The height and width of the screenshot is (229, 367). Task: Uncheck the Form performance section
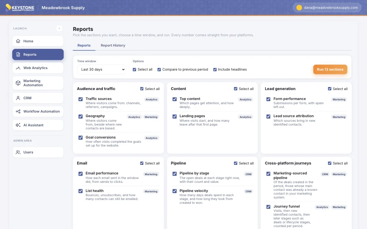tap(268, 99)
